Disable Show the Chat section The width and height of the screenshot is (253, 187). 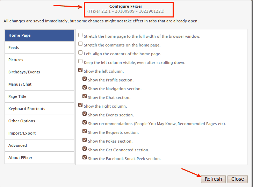pos(85,96)
